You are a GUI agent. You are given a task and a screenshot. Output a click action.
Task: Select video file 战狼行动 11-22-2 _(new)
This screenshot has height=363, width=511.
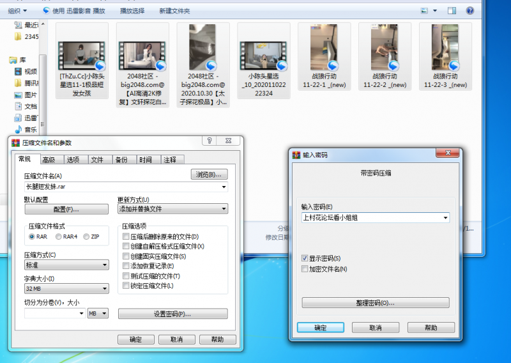click(385, 56)
